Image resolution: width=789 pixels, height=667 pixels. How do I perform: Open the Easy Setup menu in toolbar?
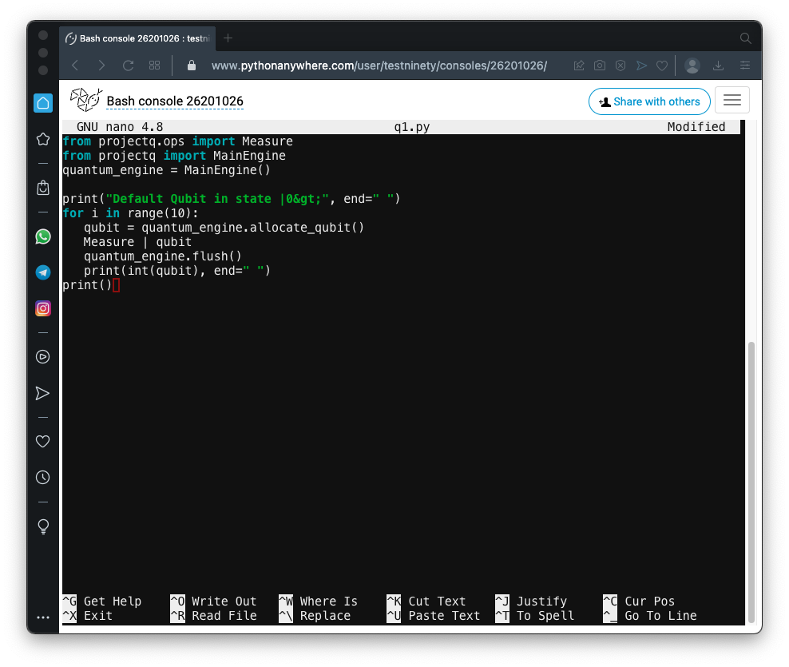(745, 66)
